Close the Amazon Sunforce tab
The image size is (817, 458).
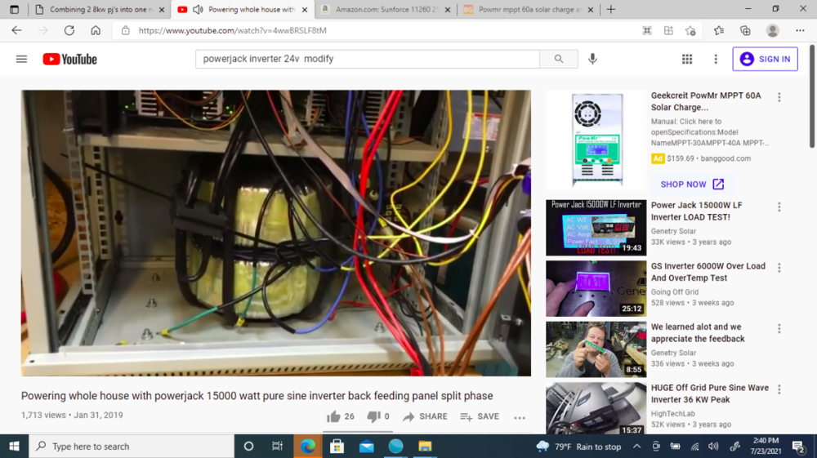click(x=447, y=9)
